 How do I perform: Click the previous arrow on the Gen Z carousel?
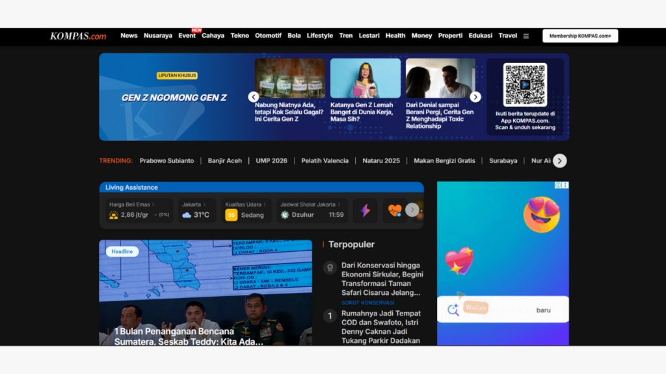pyautogui.click(x=253, y=96)
